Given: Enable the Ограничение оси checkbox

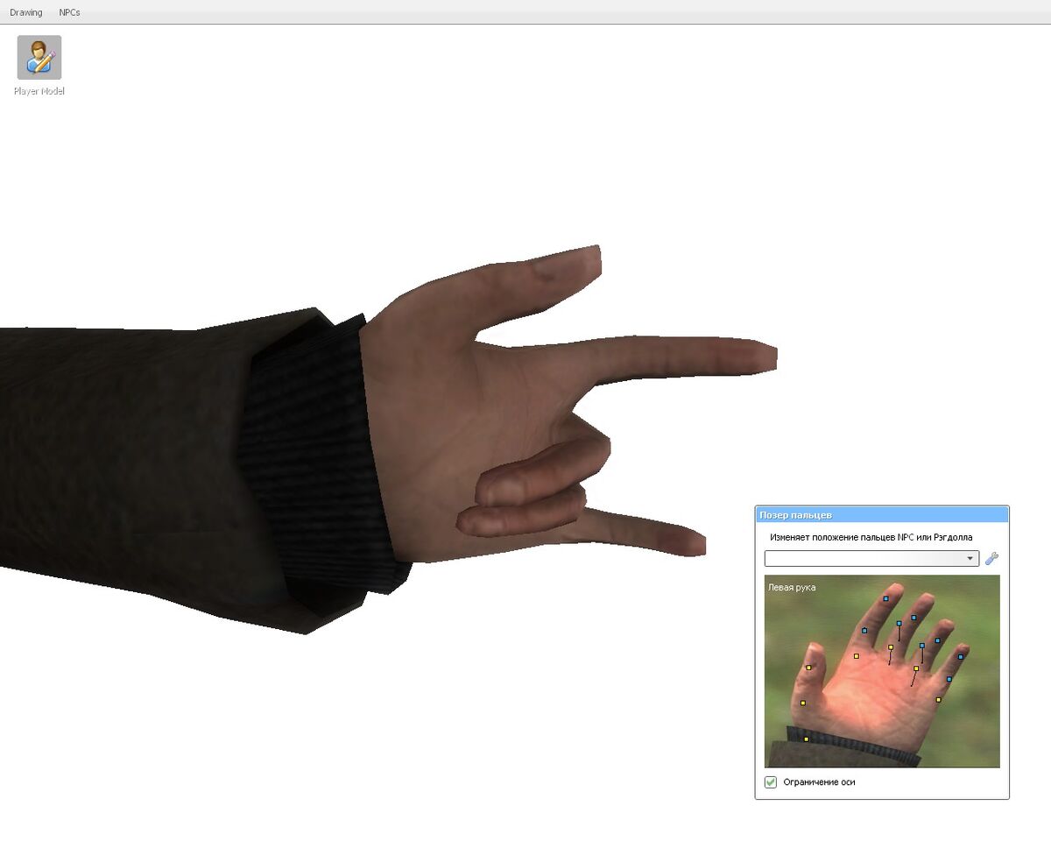Looking at the screenshot, I should (770, 783).
